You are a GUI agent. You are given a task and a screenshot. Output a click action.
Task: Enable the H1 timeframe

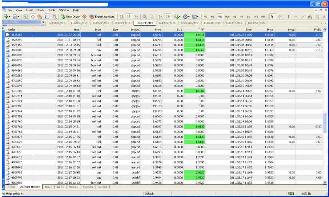coord(233,17)
